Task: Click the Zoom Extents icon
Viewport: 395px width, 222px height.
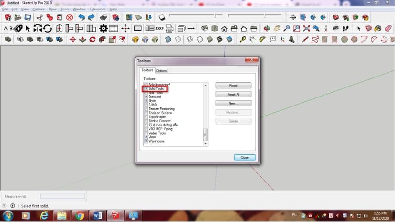Action: (306, 29)
